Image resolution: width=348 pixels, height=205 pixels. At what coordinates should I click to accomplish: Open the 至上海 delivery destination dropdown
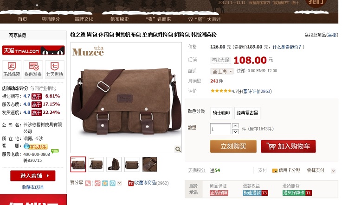coord(222,71)
